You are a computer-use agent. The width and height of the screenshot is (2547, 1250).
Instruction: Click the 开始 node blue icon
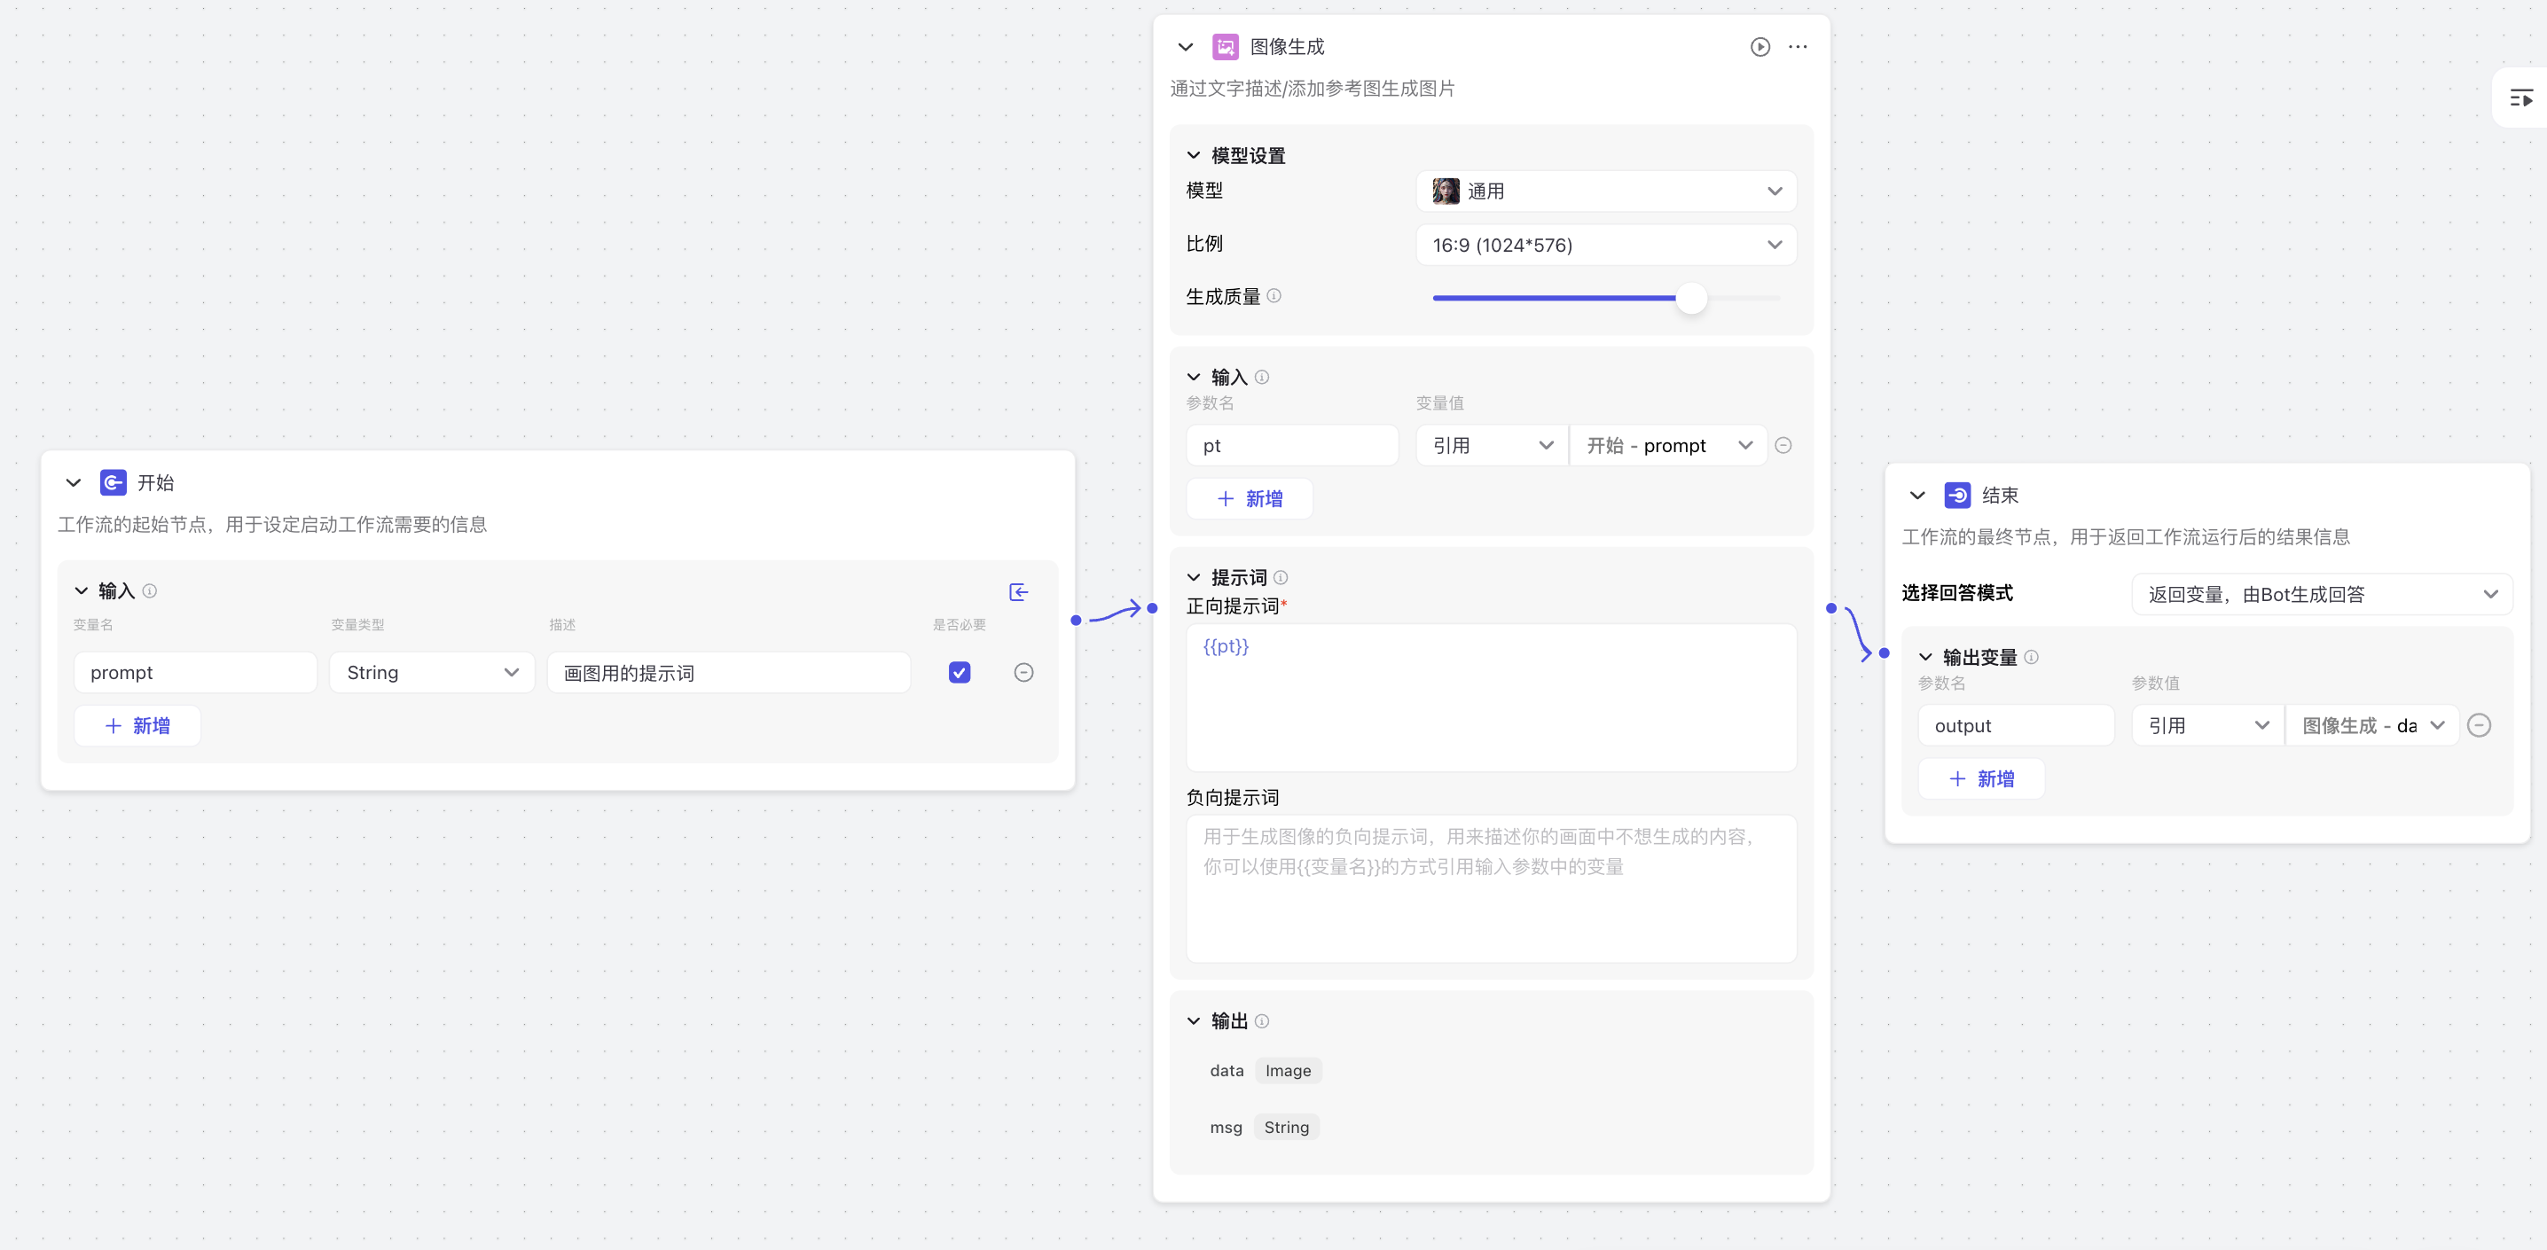113,482
